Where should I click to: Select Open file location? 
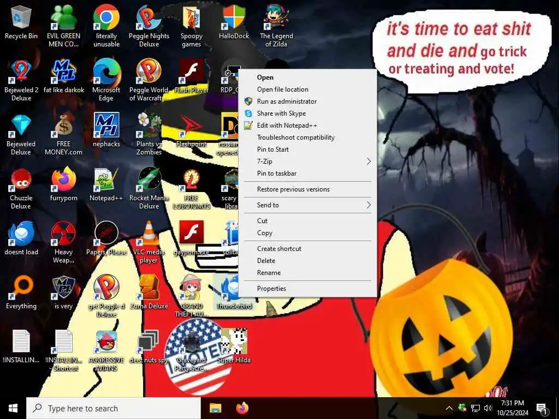pyautogui.click(x=307, y=89)
